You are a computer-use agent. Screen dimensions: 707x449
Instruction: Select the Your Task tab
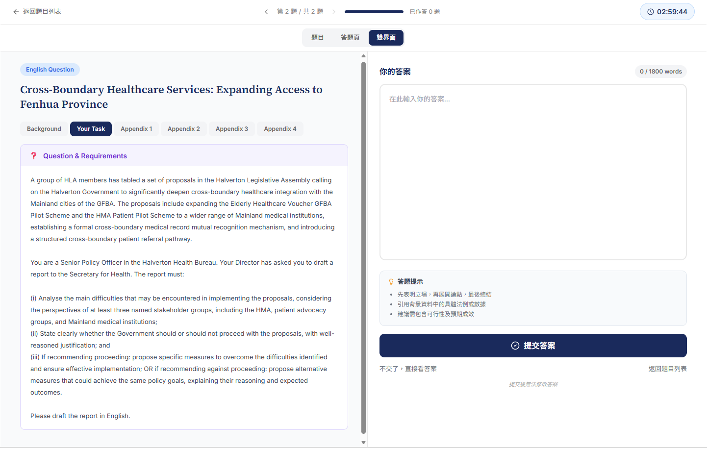(x=91, y=129)
